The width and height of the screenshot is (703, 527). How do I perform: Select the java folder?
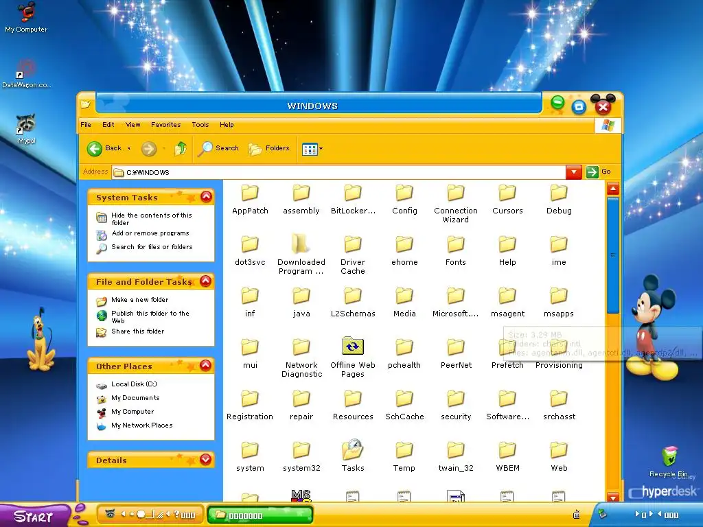tap(301, 303)
